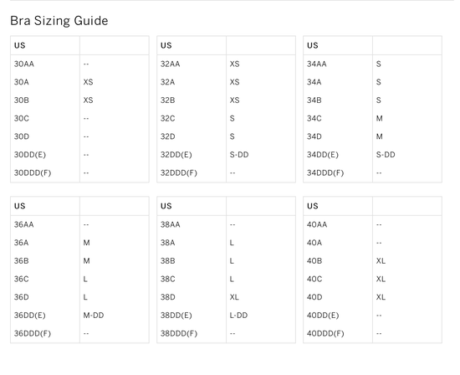Click the Bra Sizing Guide heading
The image size is (460, 375).
[x=59, y=21]
